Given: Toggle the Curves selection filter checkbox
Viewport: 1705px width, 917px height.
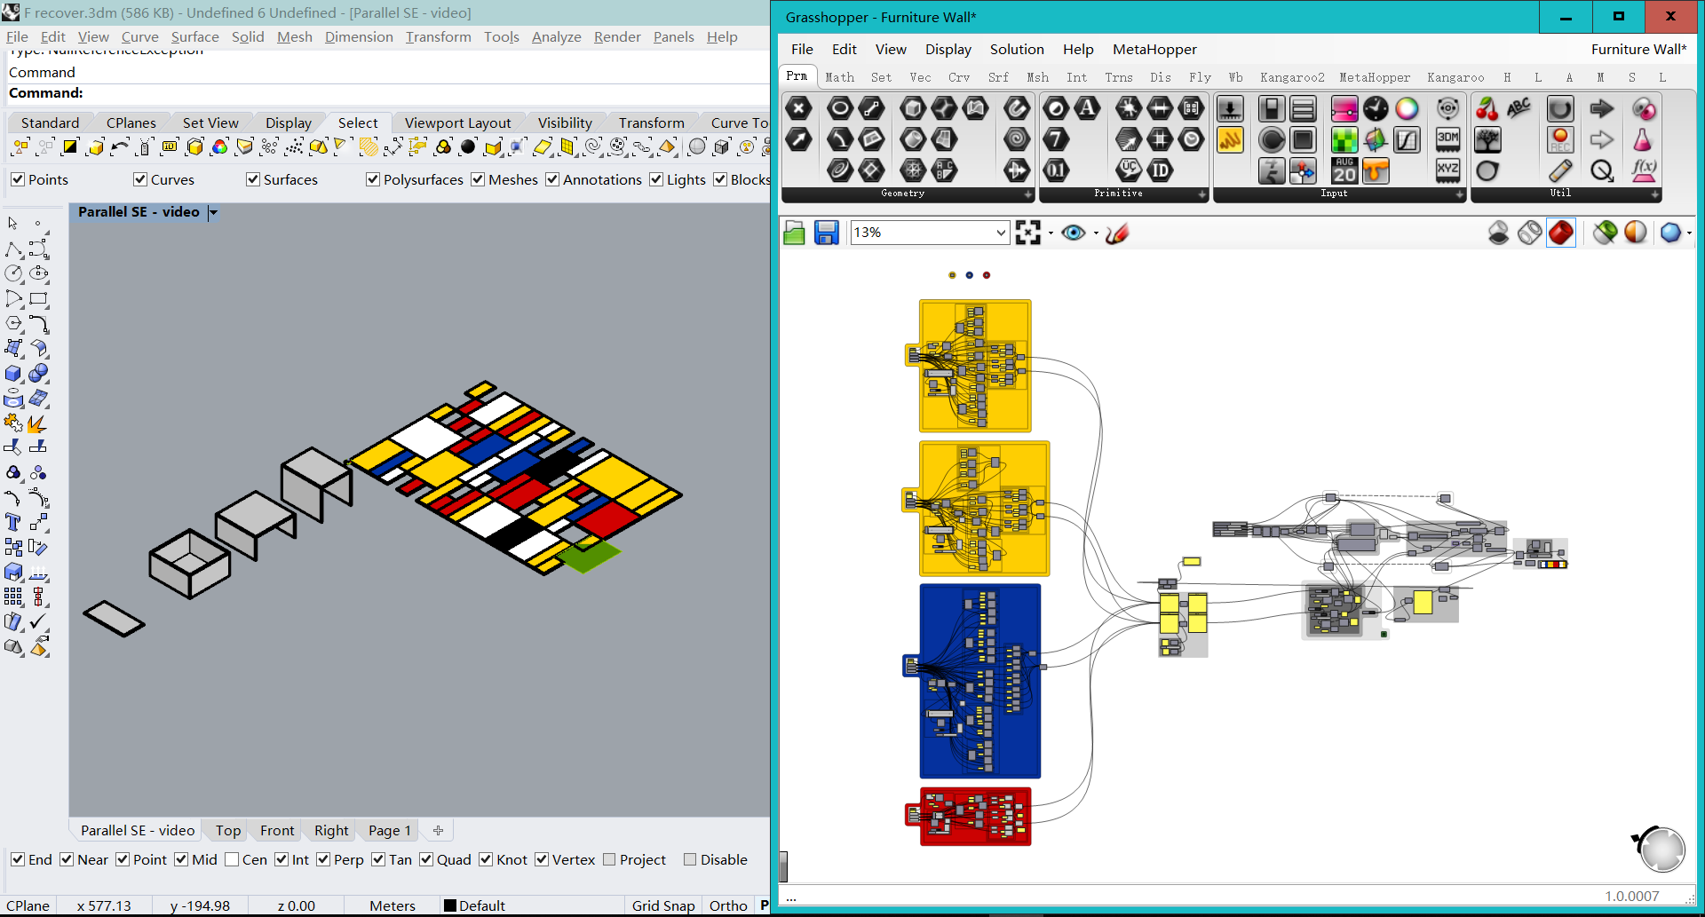Looking at the screenshot, I should (140, 179).
